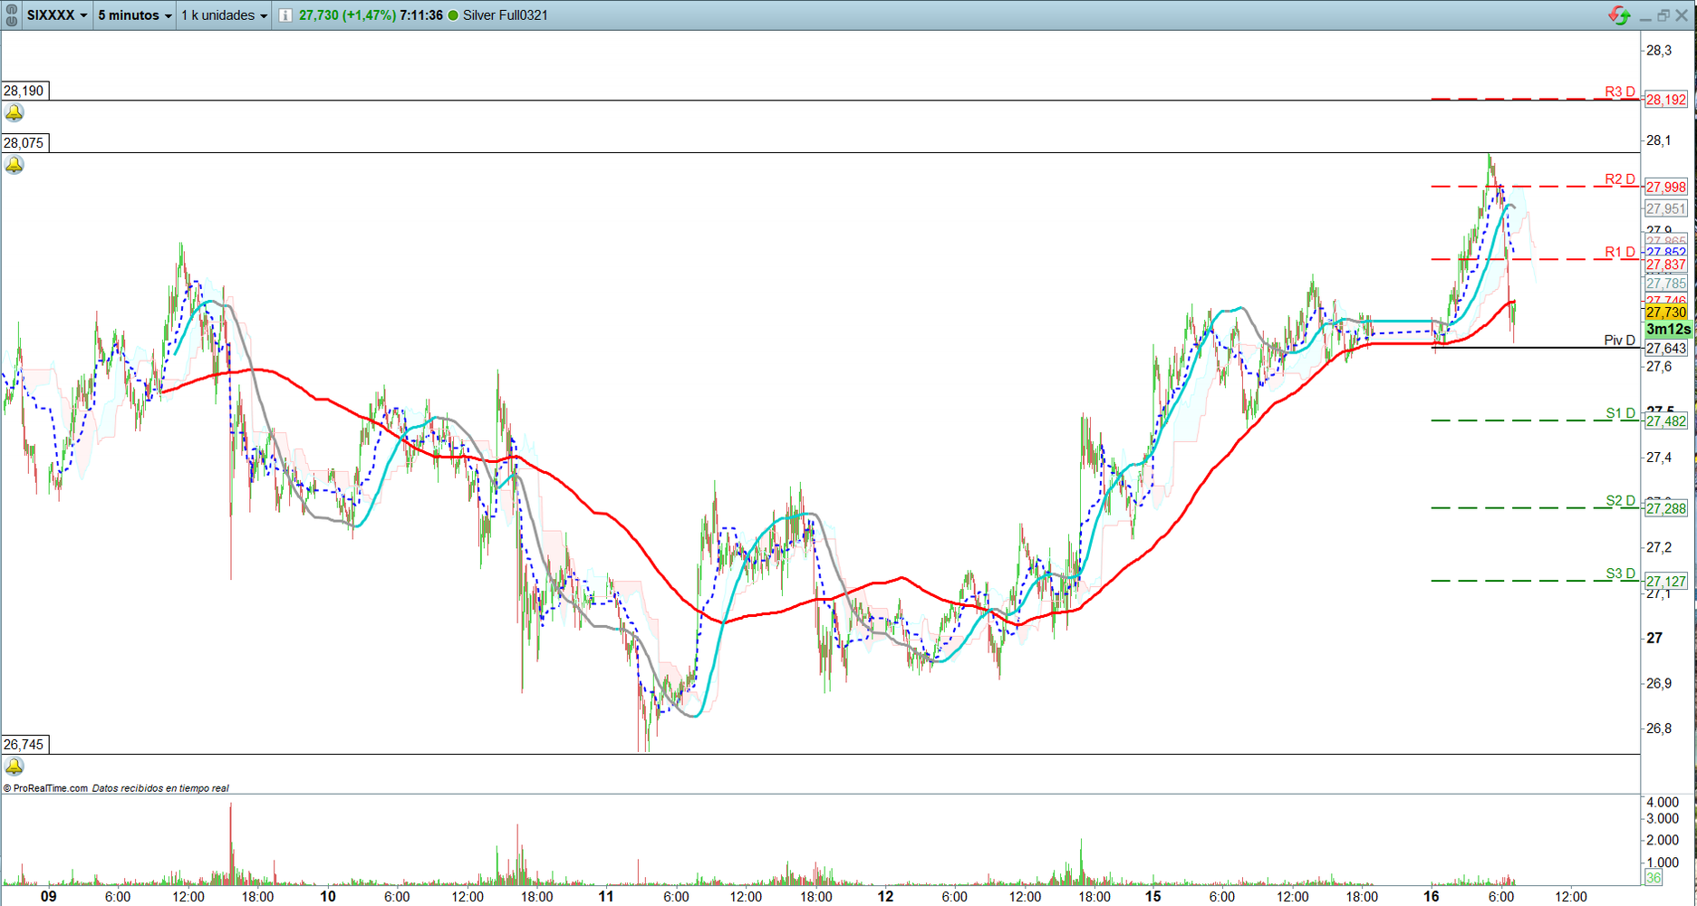Click the green market status dot

453,15
